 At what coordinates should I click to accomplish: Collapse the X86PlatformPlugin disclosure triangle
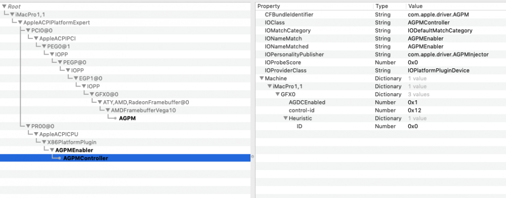point(44,142)
